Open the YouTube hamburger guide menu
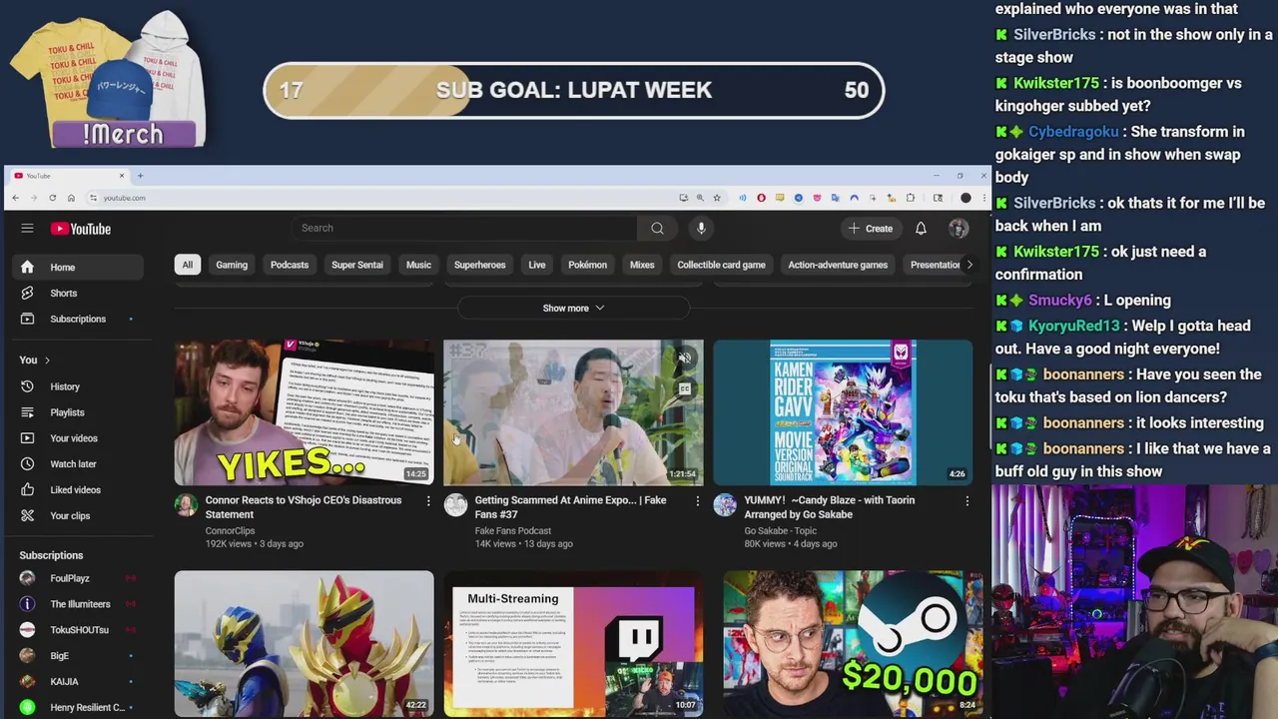Viewport: 1278px width, 719px height. pyautogui.click(x=27, y=229)
